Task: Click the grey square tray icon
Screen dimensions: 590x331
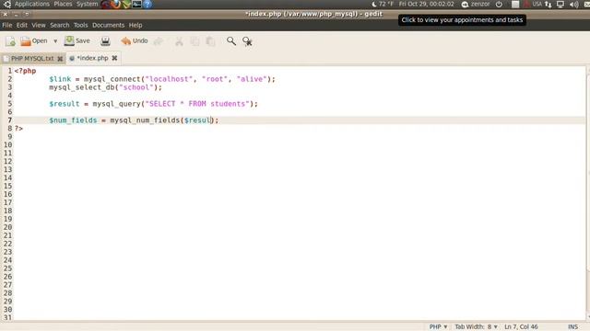Action: click(x=515, y=4)
